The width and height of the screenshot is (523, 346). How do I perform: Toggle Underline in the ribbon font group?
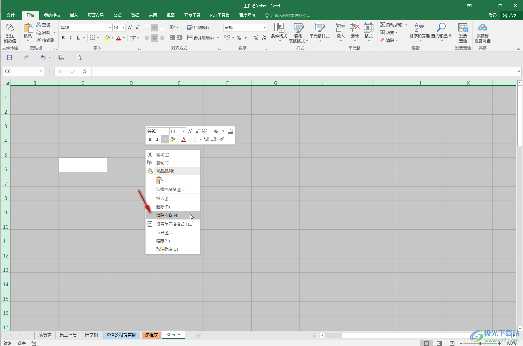tap(78, 38)
